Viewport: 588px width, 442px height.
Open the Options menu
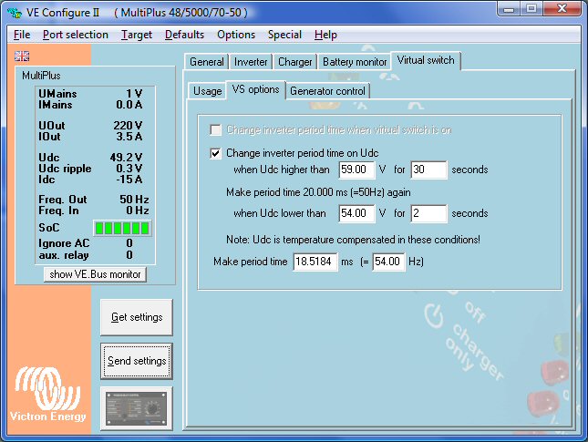(236, 35)
